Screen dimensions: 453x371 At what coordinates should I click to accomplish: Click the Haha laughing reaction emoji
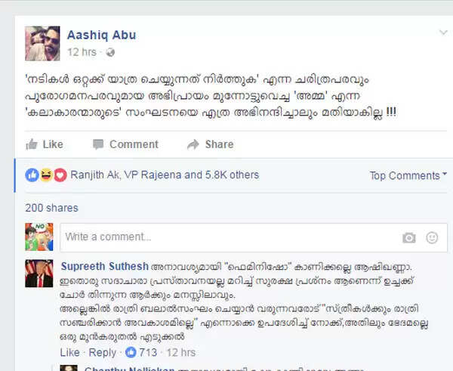click(46, 175)
